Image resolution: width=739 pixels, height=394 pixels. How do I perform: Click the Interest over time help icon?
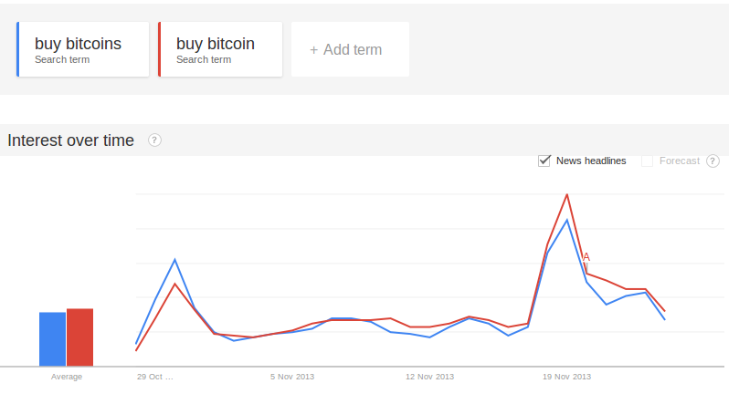point(154,140)
